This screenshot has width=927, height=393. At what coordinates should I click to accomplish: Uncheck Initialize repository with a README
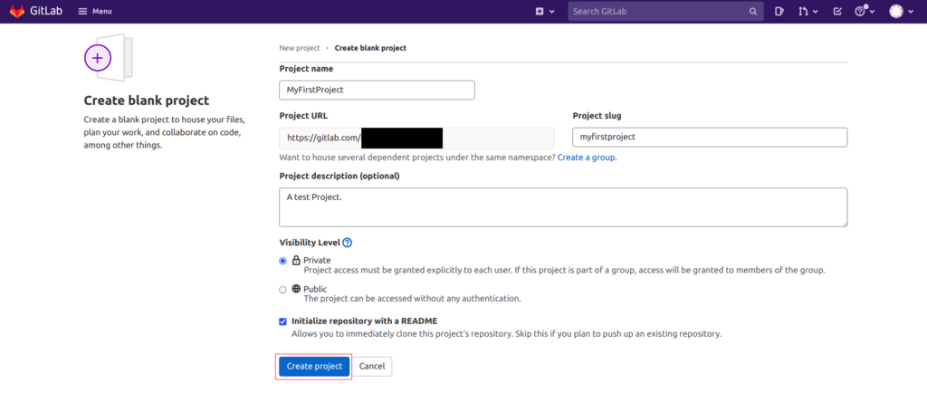click(282, 321)
